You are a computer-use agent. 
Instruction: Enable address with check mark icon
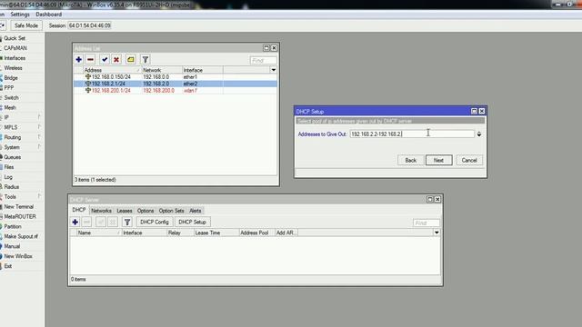click(105, 59)
